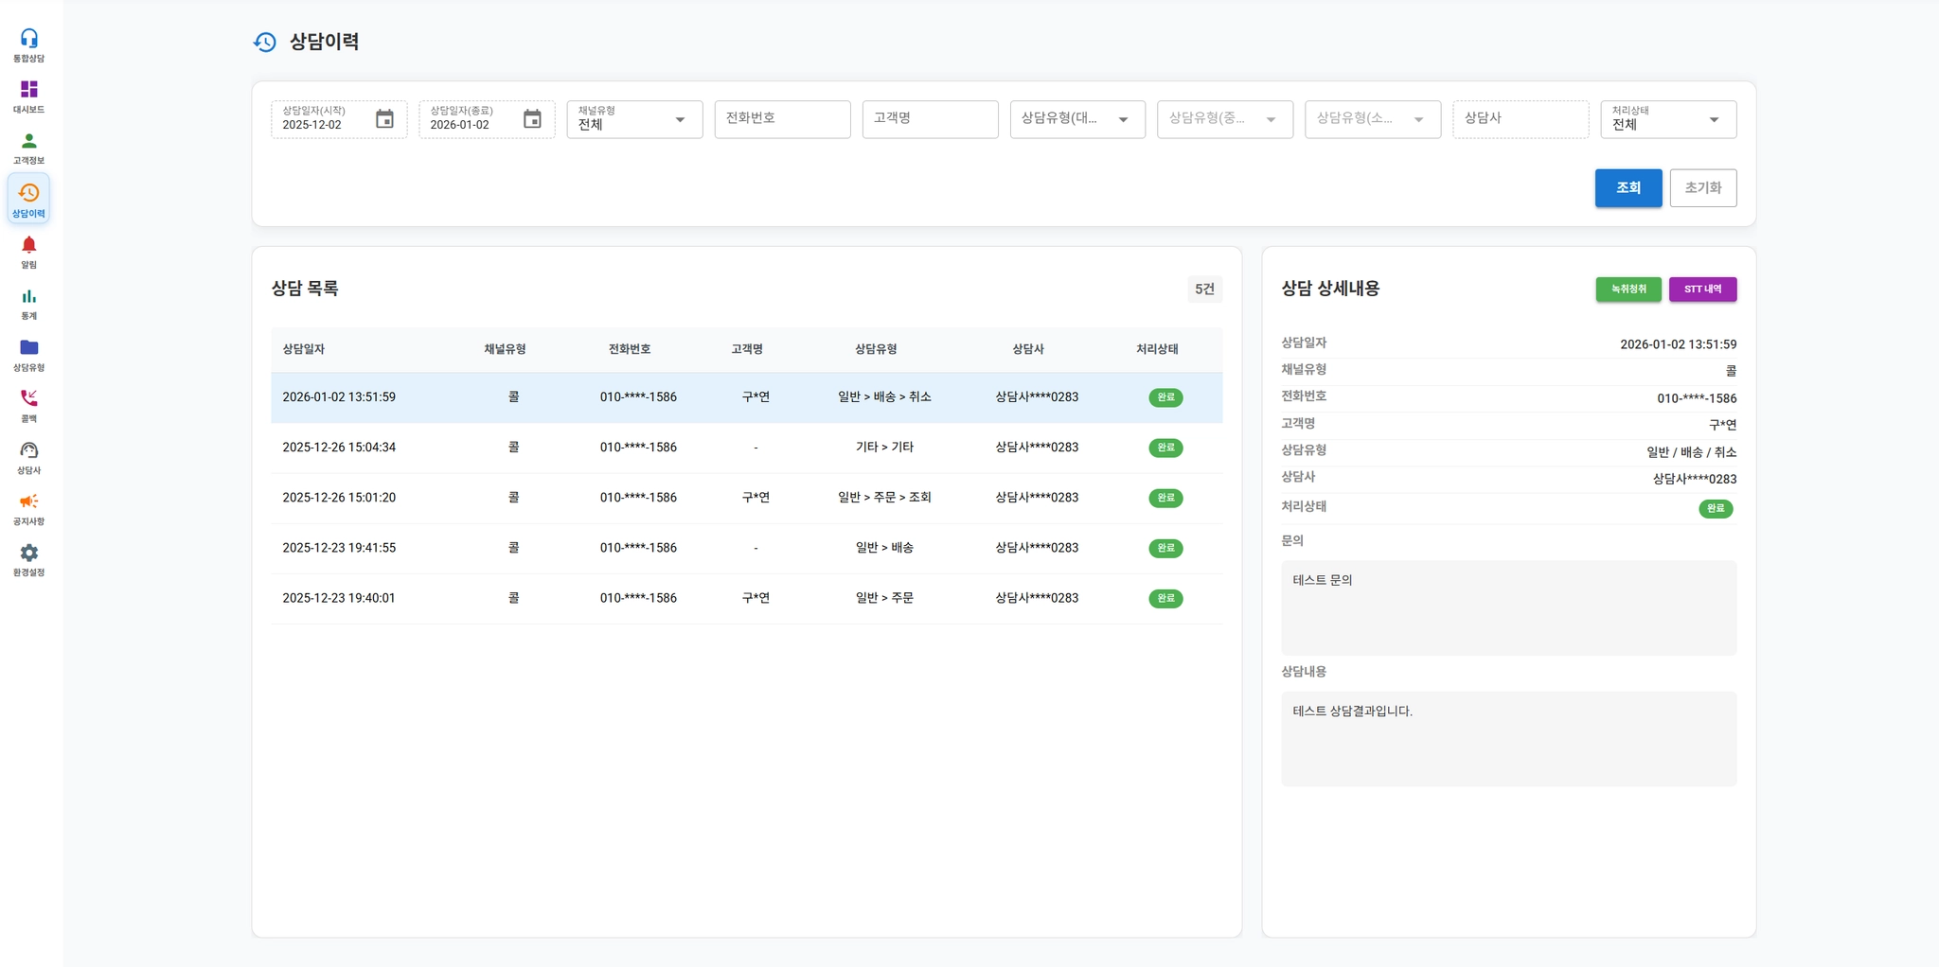The height and width of the screenshot is (967, 1939).
Task: Click 일반 > 배송 > 취소 cell
Action: [x=884, y=397]
